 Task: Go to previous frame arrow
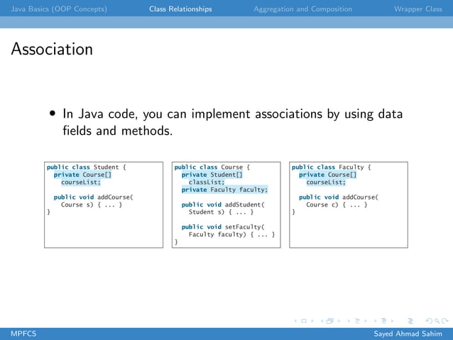pyautogui.click(x=322, y=321)
